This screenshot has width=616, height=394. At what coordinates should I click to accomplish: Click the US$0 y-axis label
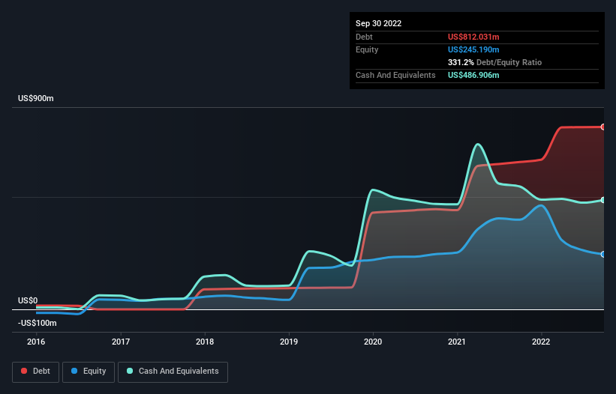pos(28,300)
